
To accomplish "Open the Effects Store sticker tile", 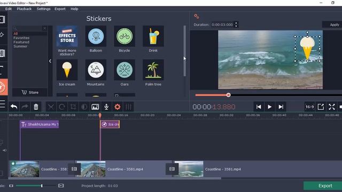I will coord(67,36).
